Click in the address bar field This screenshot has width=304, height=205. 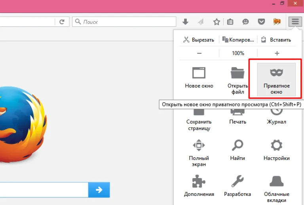(x=27, y=22)
